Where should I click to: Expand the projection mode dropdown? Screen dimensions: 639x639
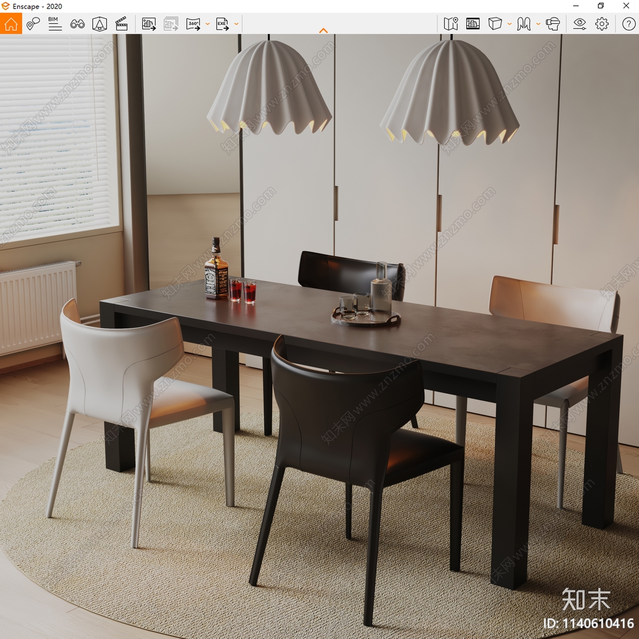[x=510, y=24]
